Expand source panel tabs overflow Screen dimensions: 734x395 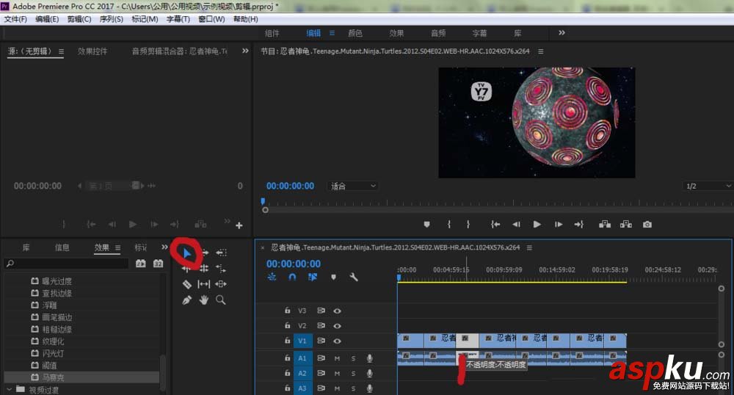pyautogui.click(x=245, y=51)
